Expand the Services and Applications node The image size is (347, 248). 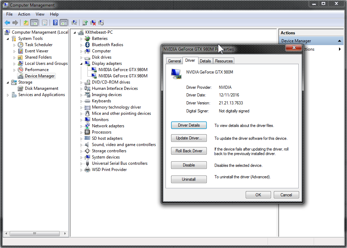pyautogui.click(x=8, y=95)
